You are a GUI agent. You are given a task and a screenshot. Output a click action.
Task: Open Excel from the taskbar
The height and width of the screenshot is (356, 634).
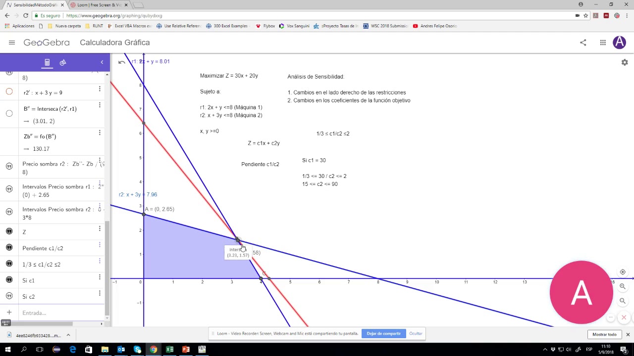point(169,350)
